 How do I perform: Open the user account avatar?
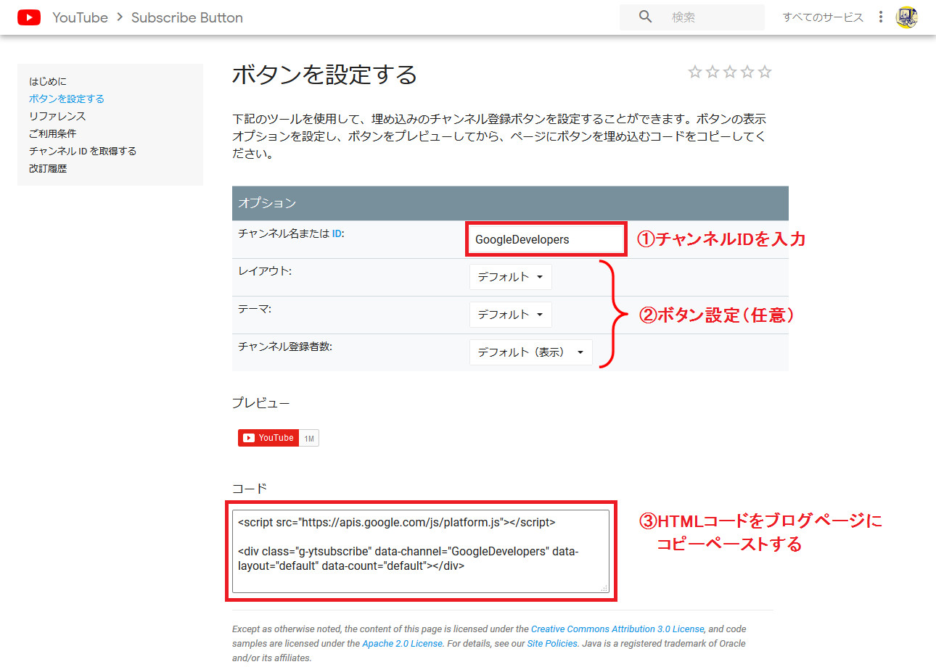coord(907,17)
